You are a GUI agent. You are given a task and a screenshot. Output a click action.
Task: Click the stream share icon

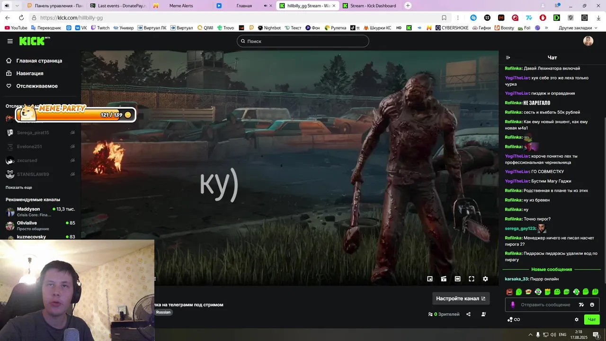468,314
